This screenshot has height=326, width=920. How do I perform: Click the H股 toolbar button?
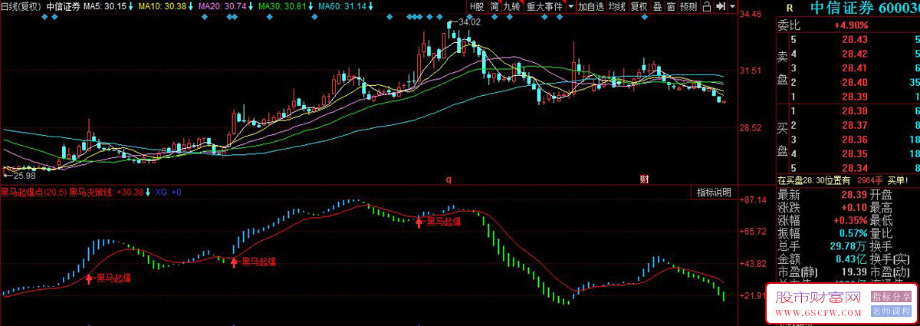[478, 6]
